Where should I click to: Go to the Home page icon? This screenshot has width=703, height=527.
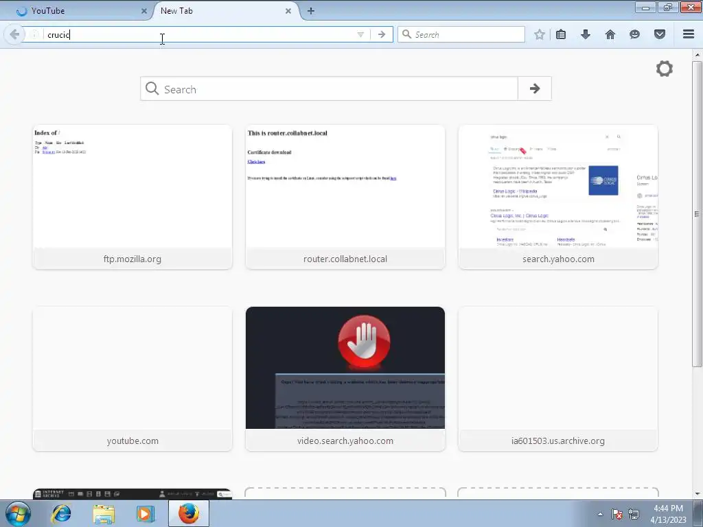[x=610, y=34]
